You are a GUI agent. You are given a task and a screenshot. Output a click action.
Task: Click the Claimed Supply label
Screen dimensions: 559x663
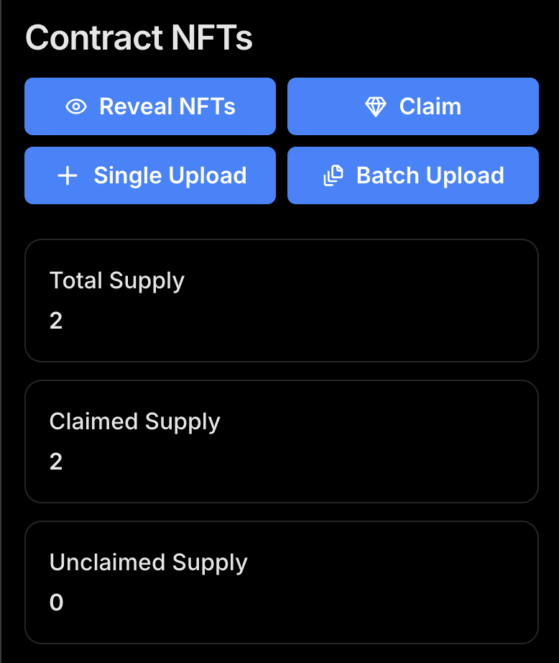coord(134,421)
